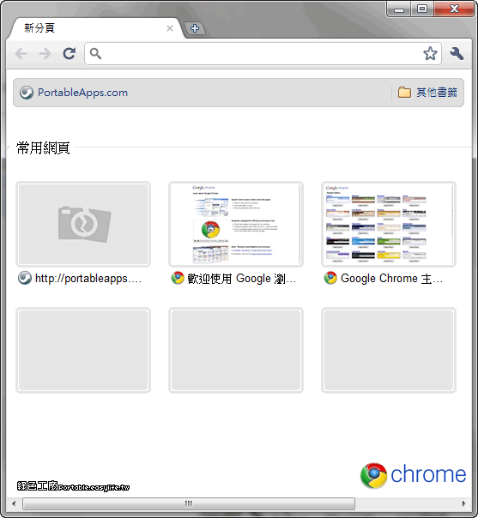
Task: Click the horizontal scrollbar's right arrow
Action: click(x=463, y=503)
